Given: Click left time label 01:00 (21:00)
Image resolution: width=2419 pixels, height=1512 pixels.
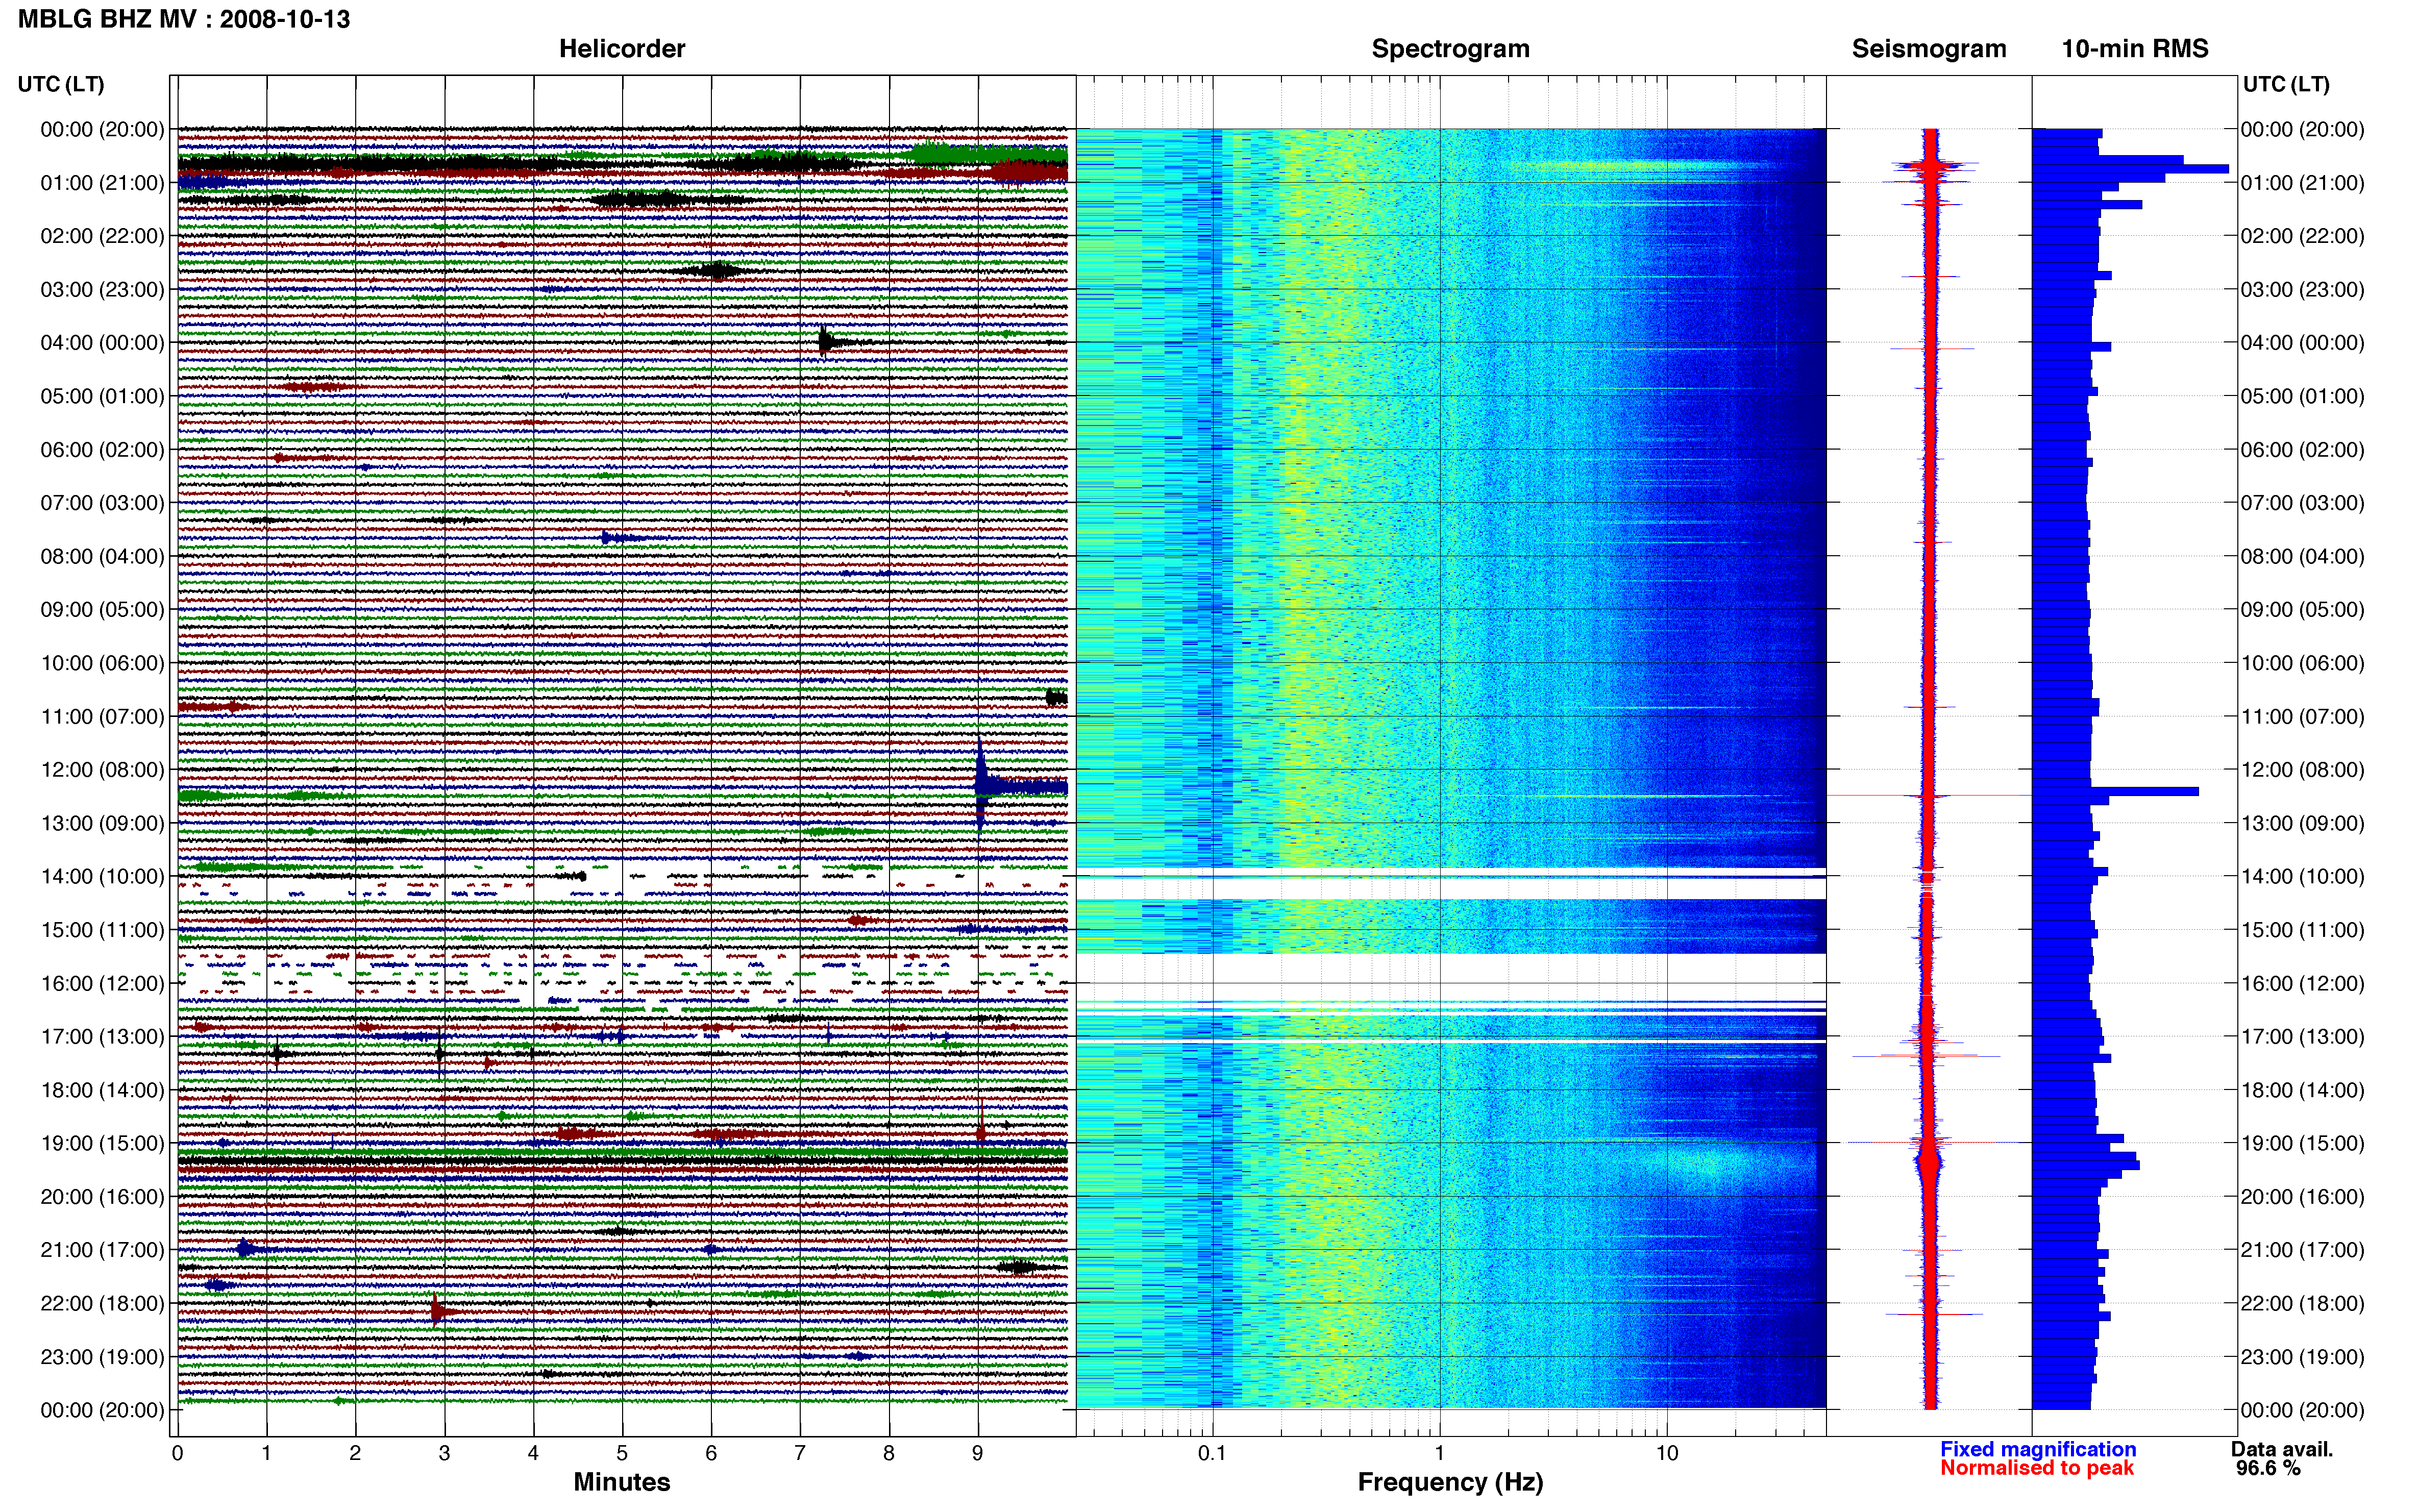Looking at the screenshot, I should pos(102,183).
